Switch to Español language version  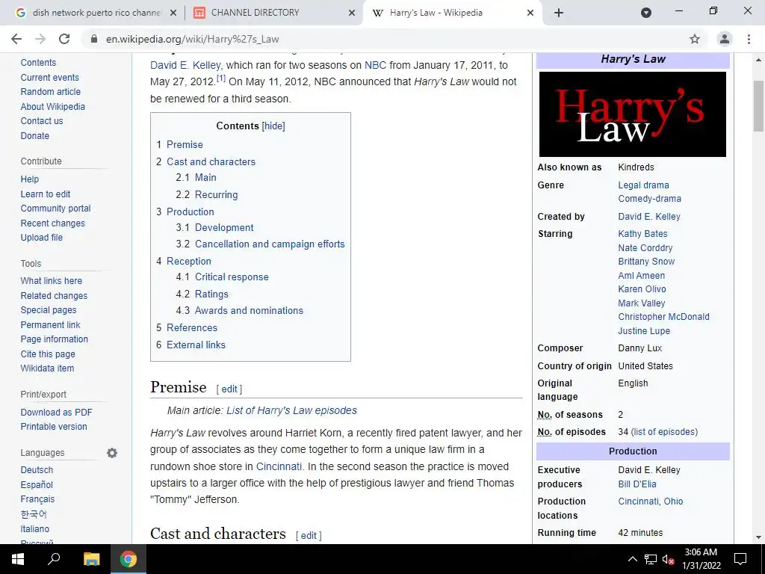(37, 484)
